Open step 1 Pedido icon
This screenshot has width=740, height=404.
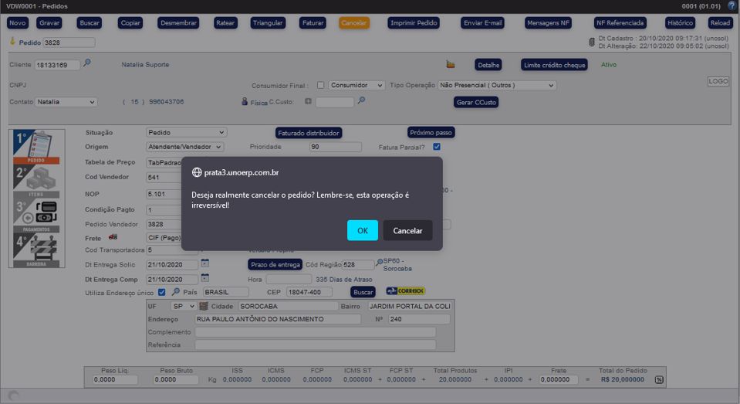pos(36,147)
